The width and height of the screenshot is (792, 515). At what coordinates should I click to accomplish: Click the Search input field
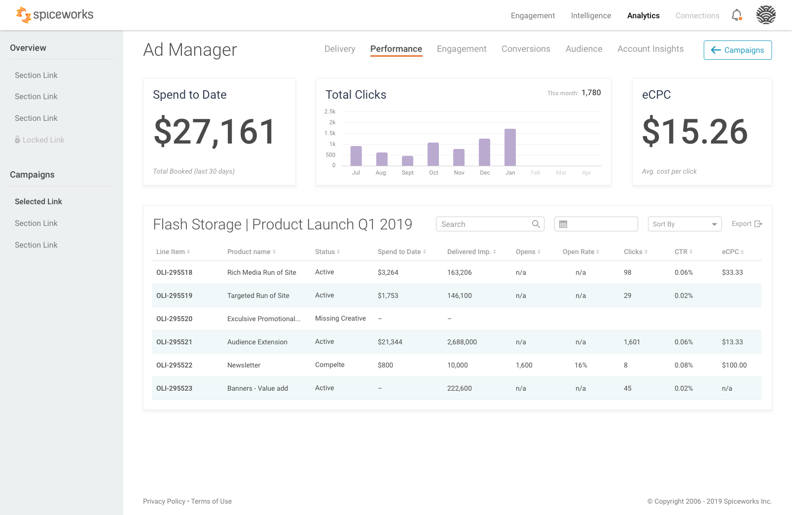pos(490,224)
